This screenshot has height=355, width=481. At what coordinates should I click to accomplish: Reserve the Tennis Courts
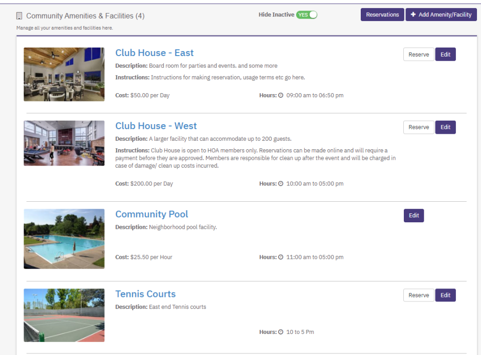point(418,295)
